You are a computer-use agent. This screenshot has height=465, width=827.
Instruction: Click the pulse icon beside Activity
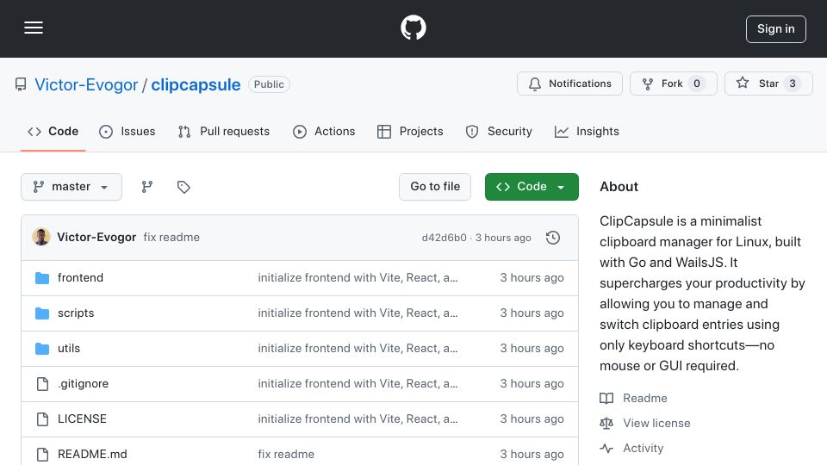coord(606,448)
